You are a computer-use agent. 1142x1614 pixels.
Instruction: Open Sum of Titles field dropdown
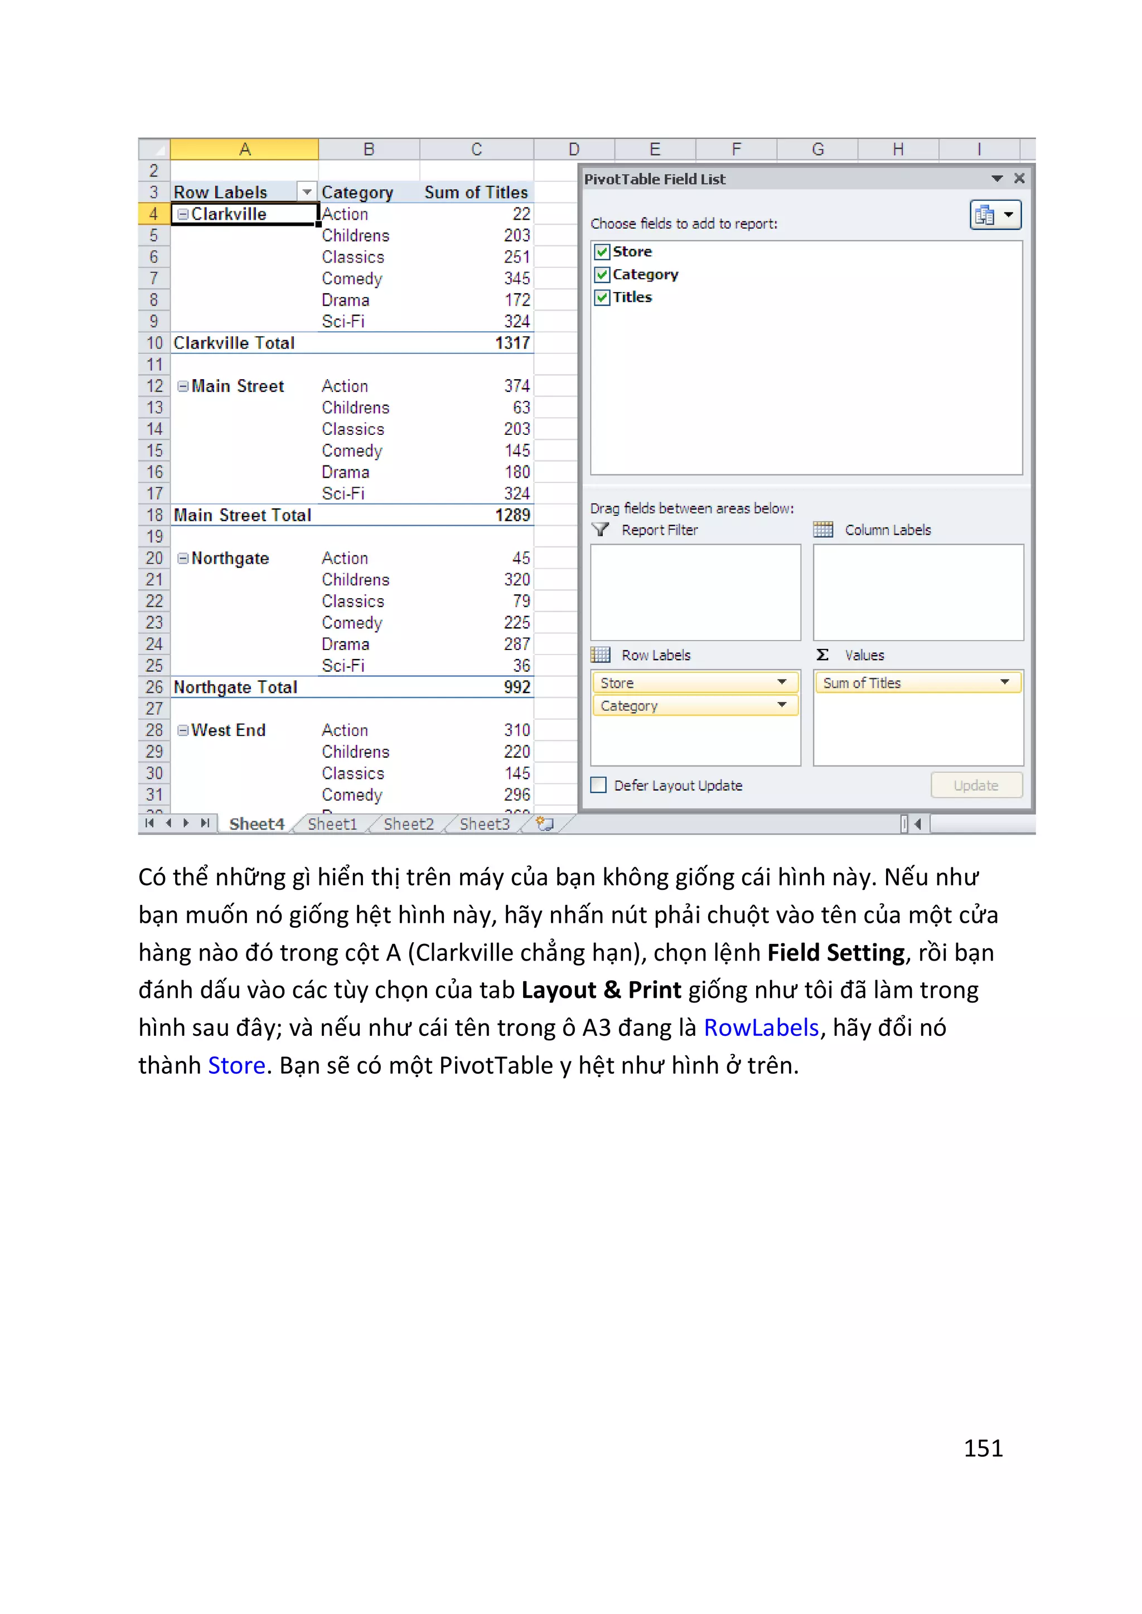tap(1004, 682)
